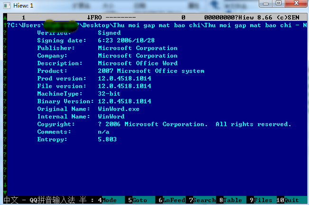
Task: Select the signing date 6:23 2006/10/28
Action: click(x=126, y=40)
